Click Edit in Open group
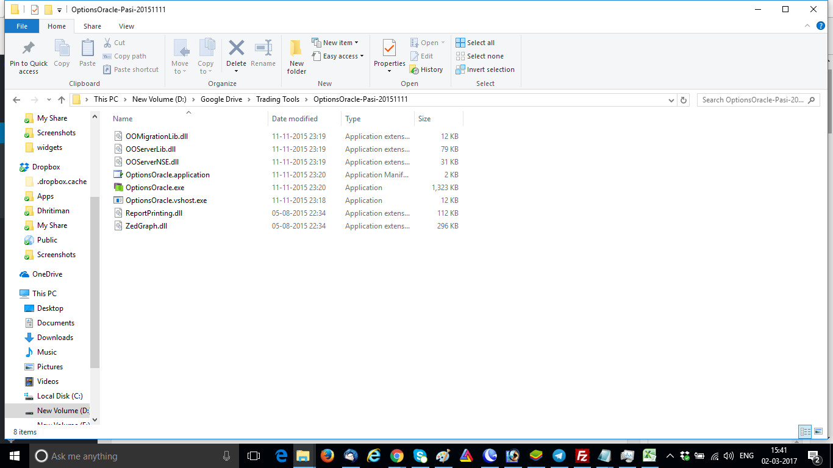 tap(421, 56)
